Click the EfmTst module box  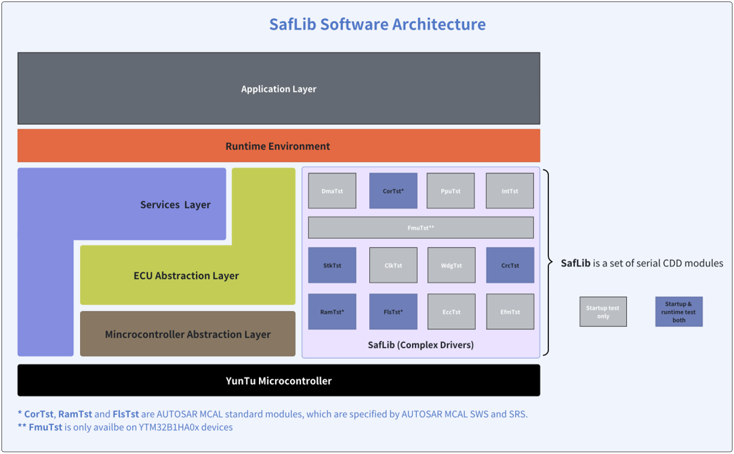click(x=510, y=312)
